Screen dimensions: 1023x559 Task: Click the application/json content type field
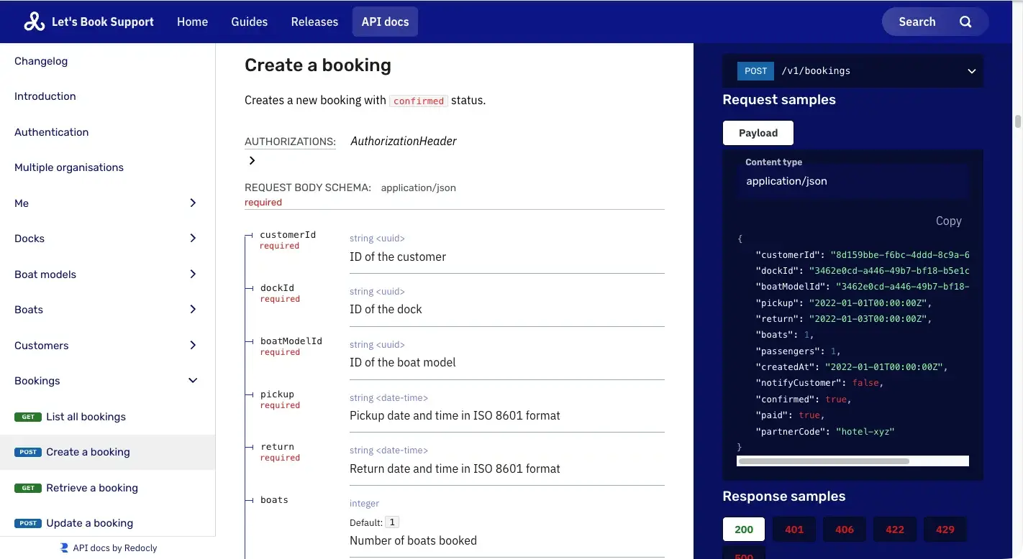(853, 181)
